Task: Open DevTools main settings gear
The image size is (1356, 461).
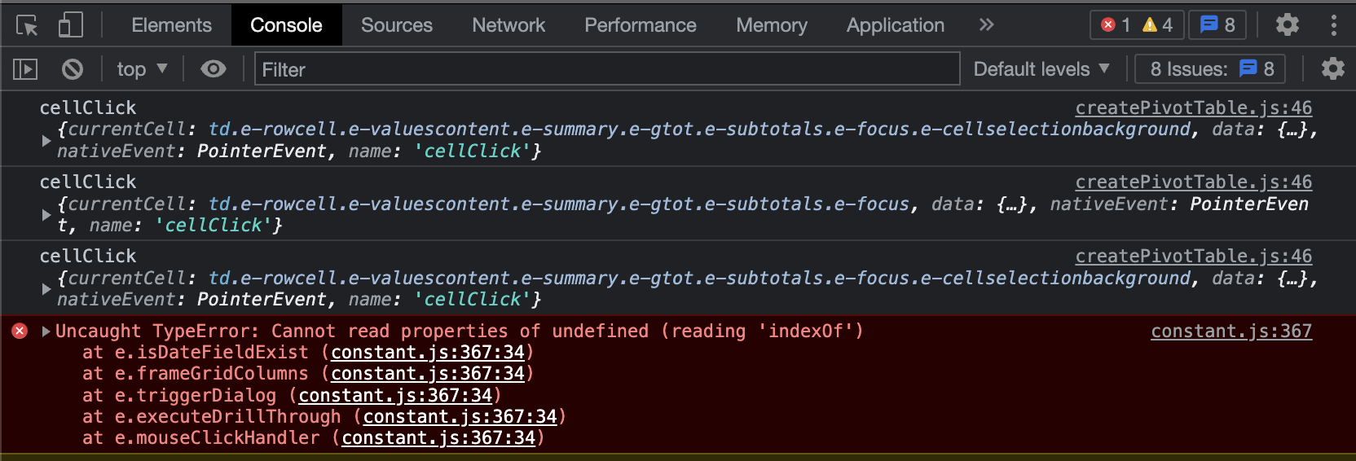Action: coord(1287,25)
